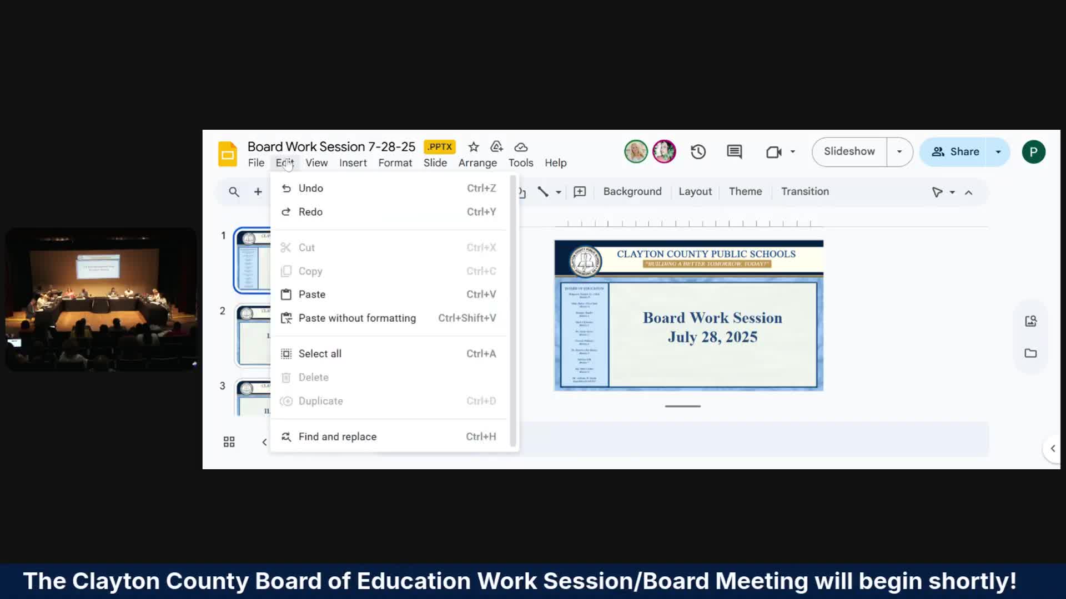Collapse the filmstrip panel arrow
Image resolution: width=1066 pixels, height=599 pixels.
point(264,442)
